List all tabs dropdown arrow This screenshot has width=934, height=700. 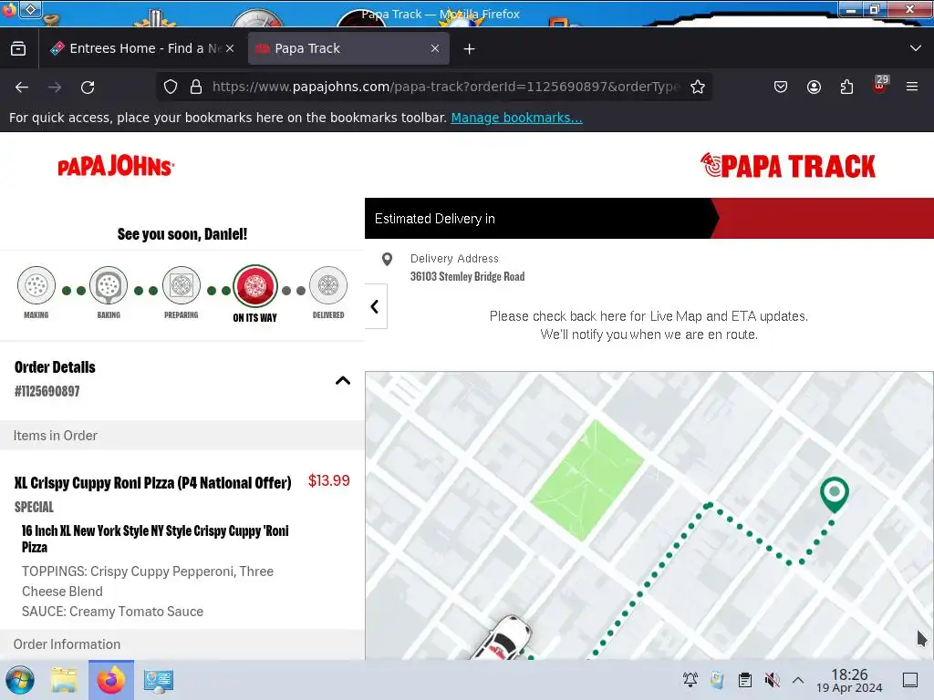[916, 48]
